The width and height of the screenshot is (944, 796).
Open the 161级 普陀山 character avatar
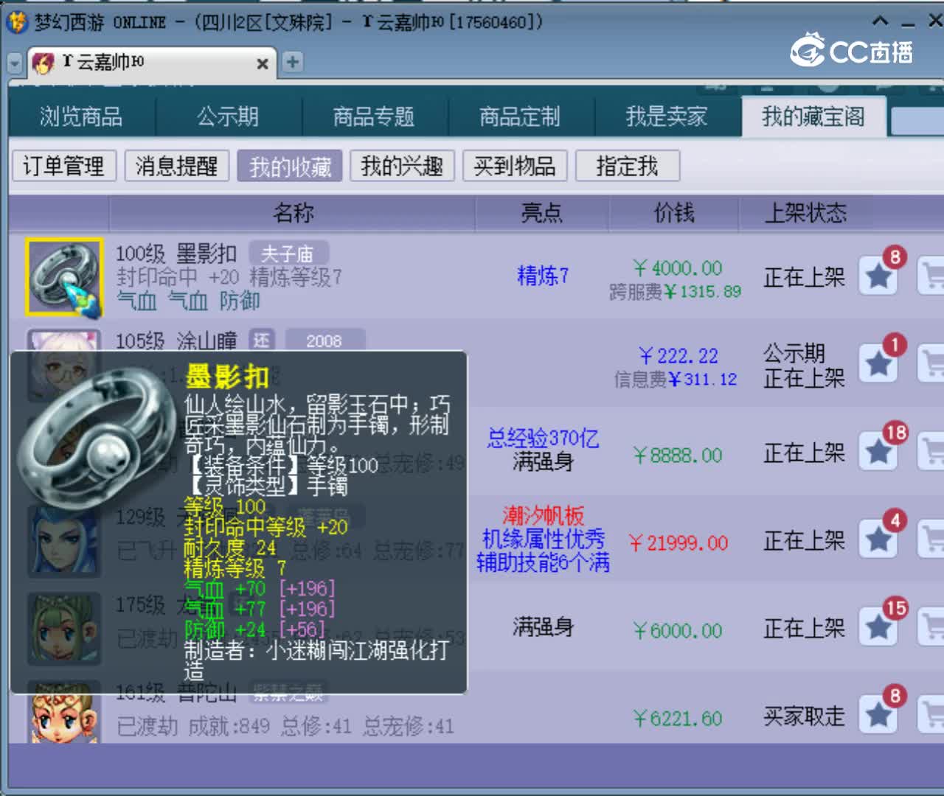point(64,713)
